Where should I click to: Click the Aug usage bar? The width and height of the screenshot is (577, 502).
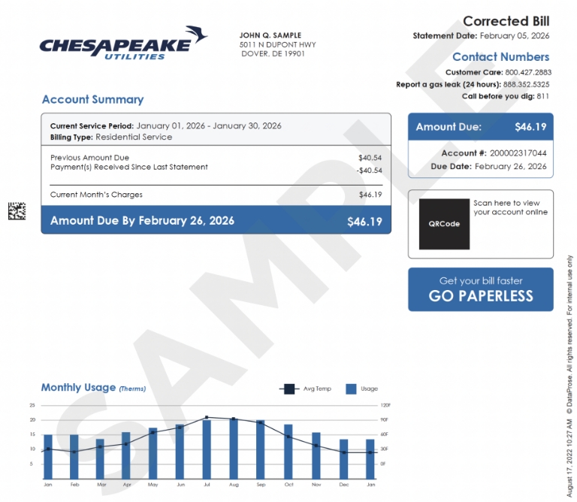tap(234, 449)
